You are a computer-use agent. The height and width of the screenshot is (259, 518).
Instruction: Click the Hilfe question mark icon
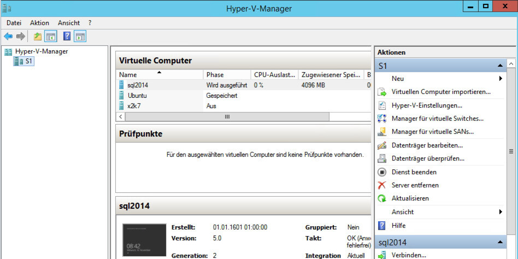tap(382, 226)
